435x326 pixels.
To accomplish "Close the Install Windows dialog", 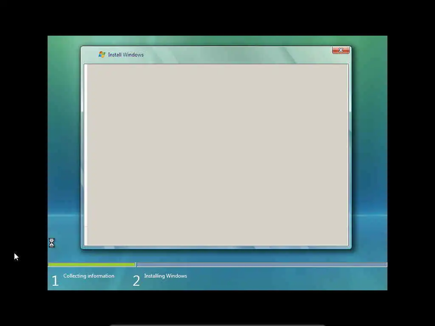I will [341, 50].
